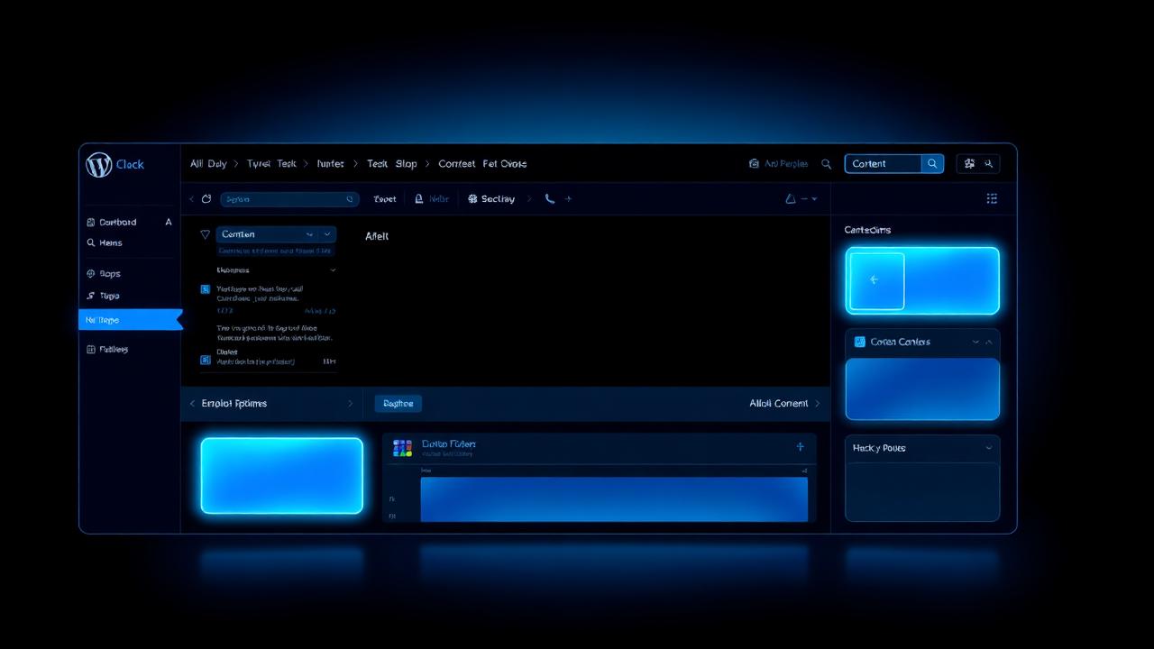Click the Hains sidebar label
This screenshot has width=1154, height=649.
(x=111, y=242)
